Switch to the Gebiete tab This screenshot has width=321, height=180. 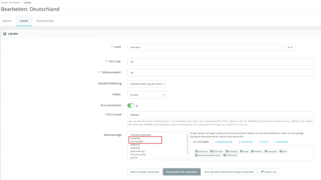click(7, 21)
